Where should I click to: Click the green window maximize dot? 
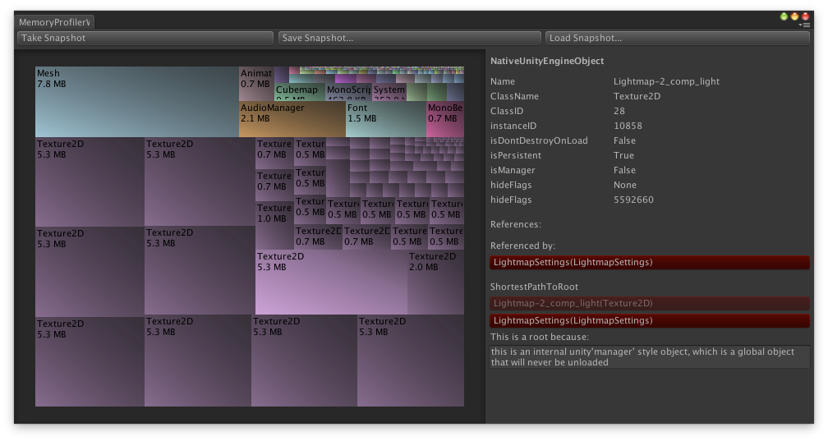(784, 16)
